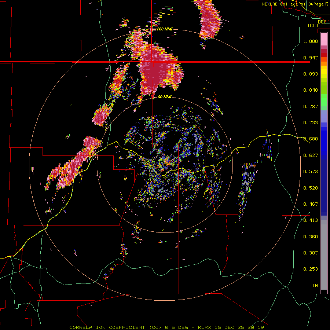Select the 0.520 scale value
This screenshot has height=330, width=330.
(x=311, y=188)
